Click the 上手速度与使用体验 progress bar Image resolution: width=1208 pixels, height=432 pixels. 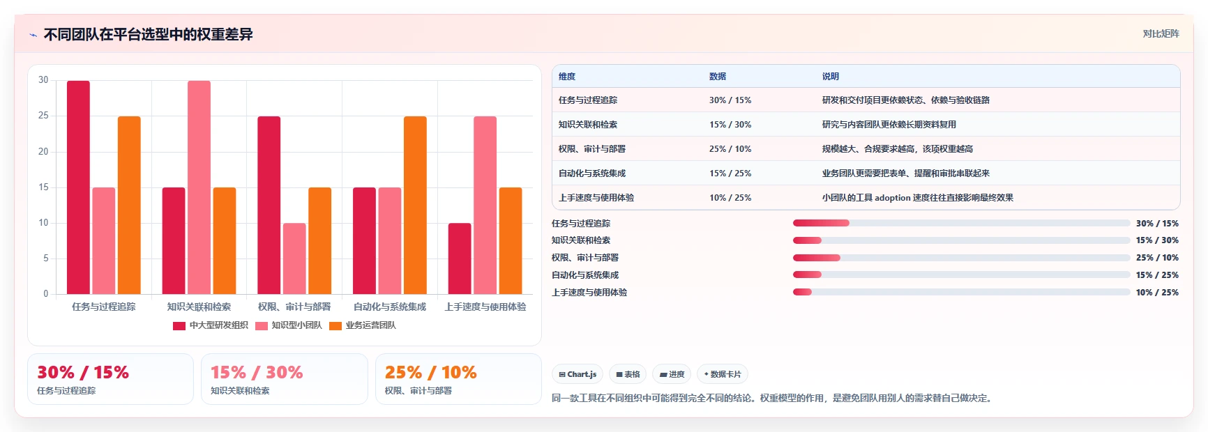coord(961,292)
